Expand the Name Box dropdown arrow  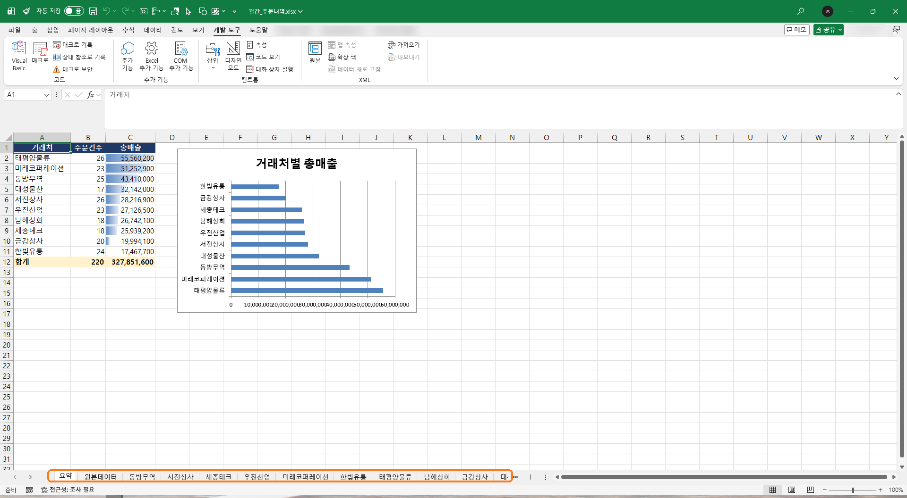46,95
